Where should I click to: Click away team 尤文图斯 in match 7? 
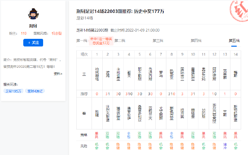(x=161, y=113)
